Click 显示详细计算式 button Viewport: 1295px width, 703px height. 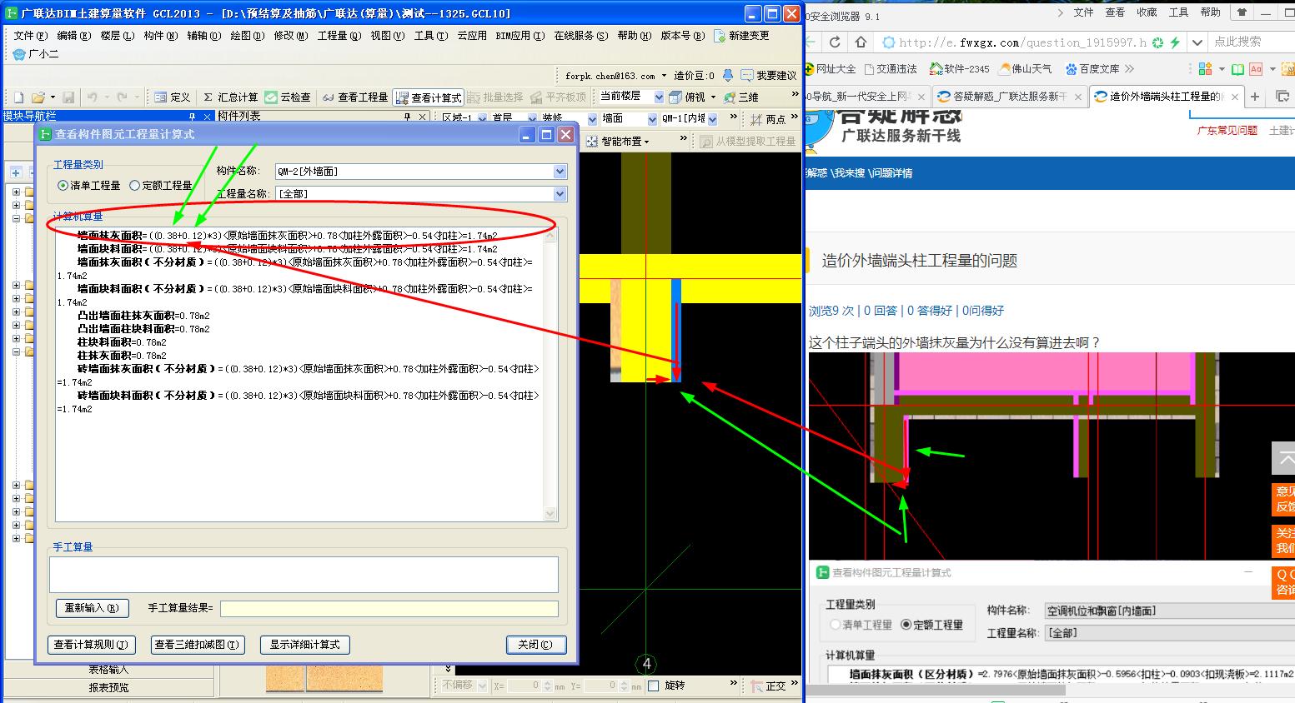tap(305, 645)
